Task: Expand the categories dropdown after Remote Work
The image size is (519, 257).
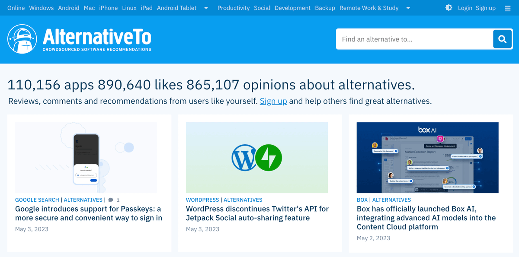Action: pyautogui.click(x=408, y=8)
